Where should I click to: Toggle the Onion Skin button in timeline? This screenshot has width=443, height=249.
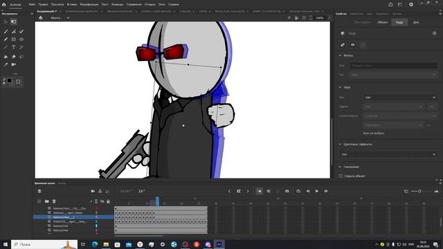click(259, 191)
